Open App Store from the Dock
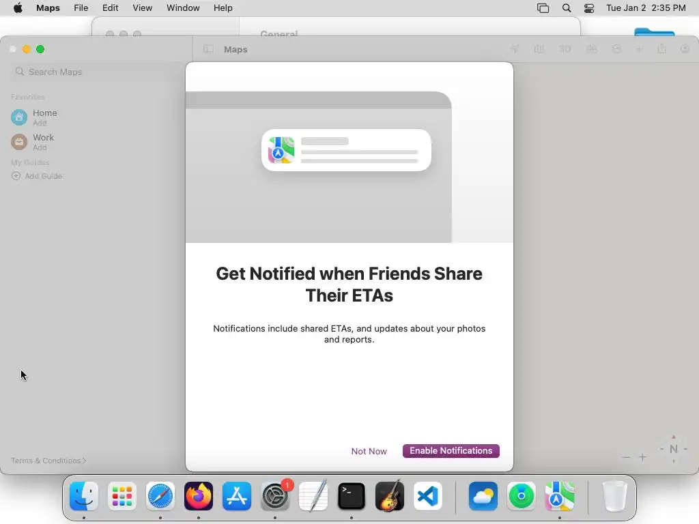The width and height of the screenshot is (699, 524). pos(237,496)
